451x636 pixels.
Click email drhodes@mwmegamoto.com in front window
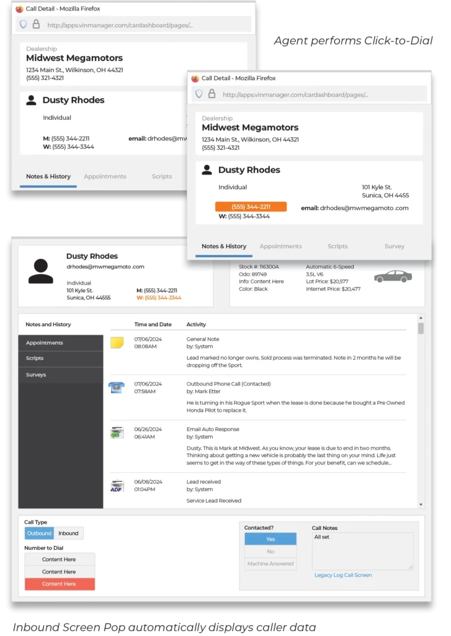355,208
